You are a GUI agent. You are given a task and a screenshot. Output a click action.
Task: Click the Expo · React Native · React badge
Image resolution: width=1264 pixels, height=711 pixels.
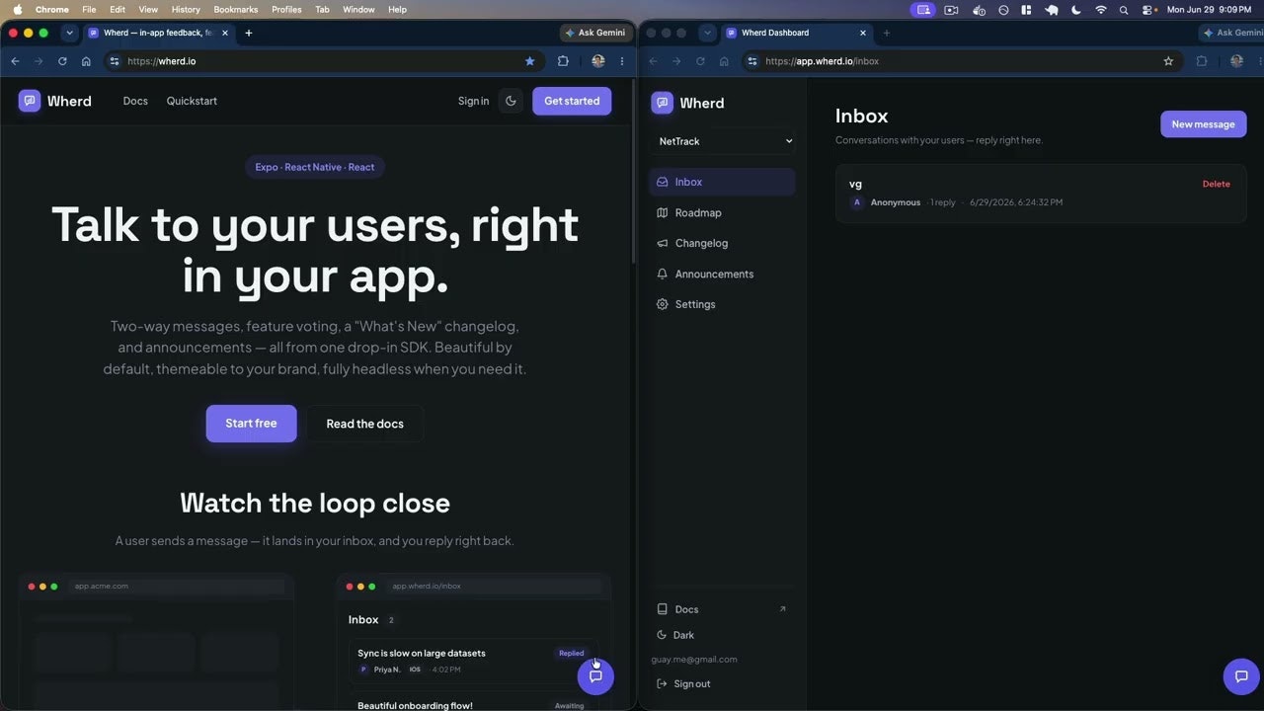pos(315,167)
